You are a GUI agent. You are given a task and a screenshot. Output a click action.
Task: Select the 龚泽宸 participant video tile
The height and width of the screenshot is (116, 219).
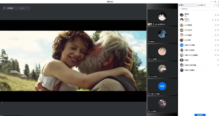tap(162, 35)
